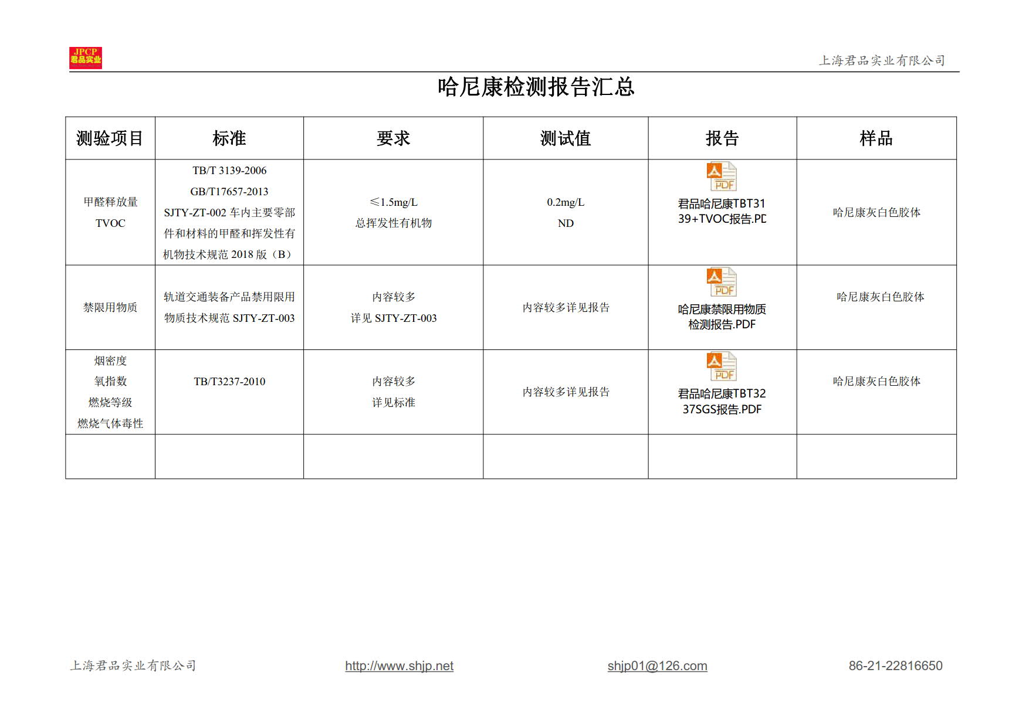Click the 君品哈尼康TBT3139+TVOC报告 file name

(722, 211)
